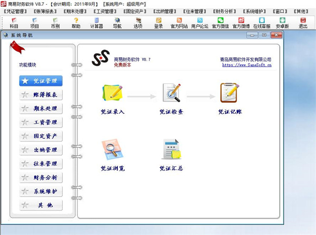This screenshot has height=235, width=316.
Task: Select 系统维护 module button in sidebar
Action: click(x=41, y=191)
